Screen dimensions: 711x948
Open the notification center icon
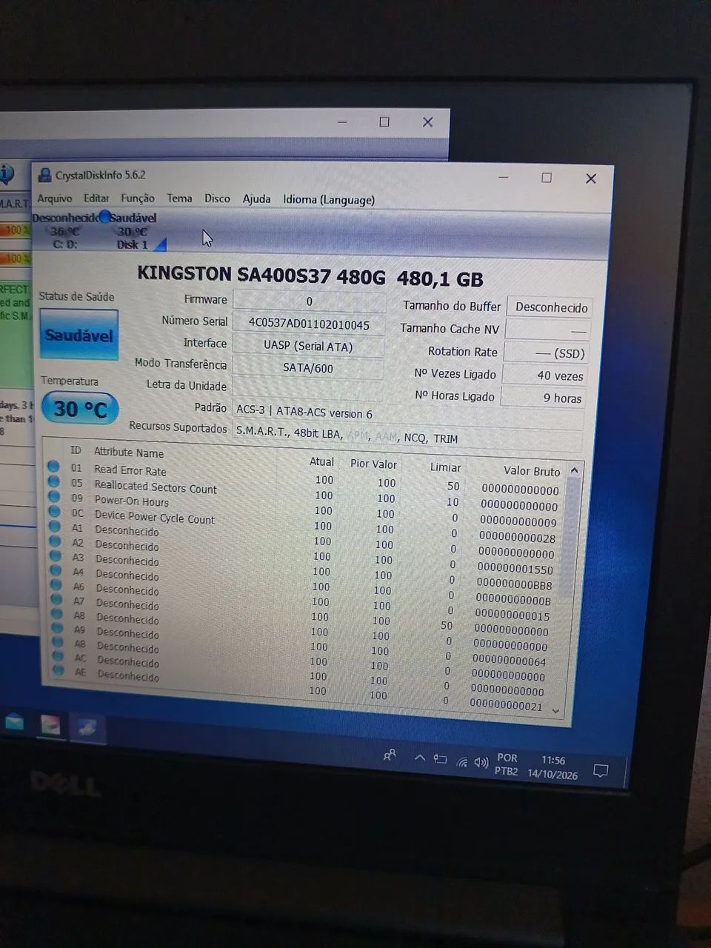601,771
